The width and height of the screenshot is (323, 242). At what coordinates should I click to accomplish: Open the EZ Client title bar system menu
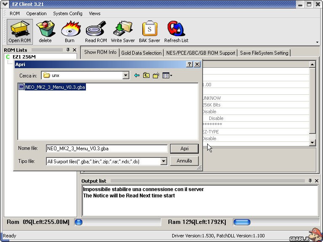(x=5, y=4)
